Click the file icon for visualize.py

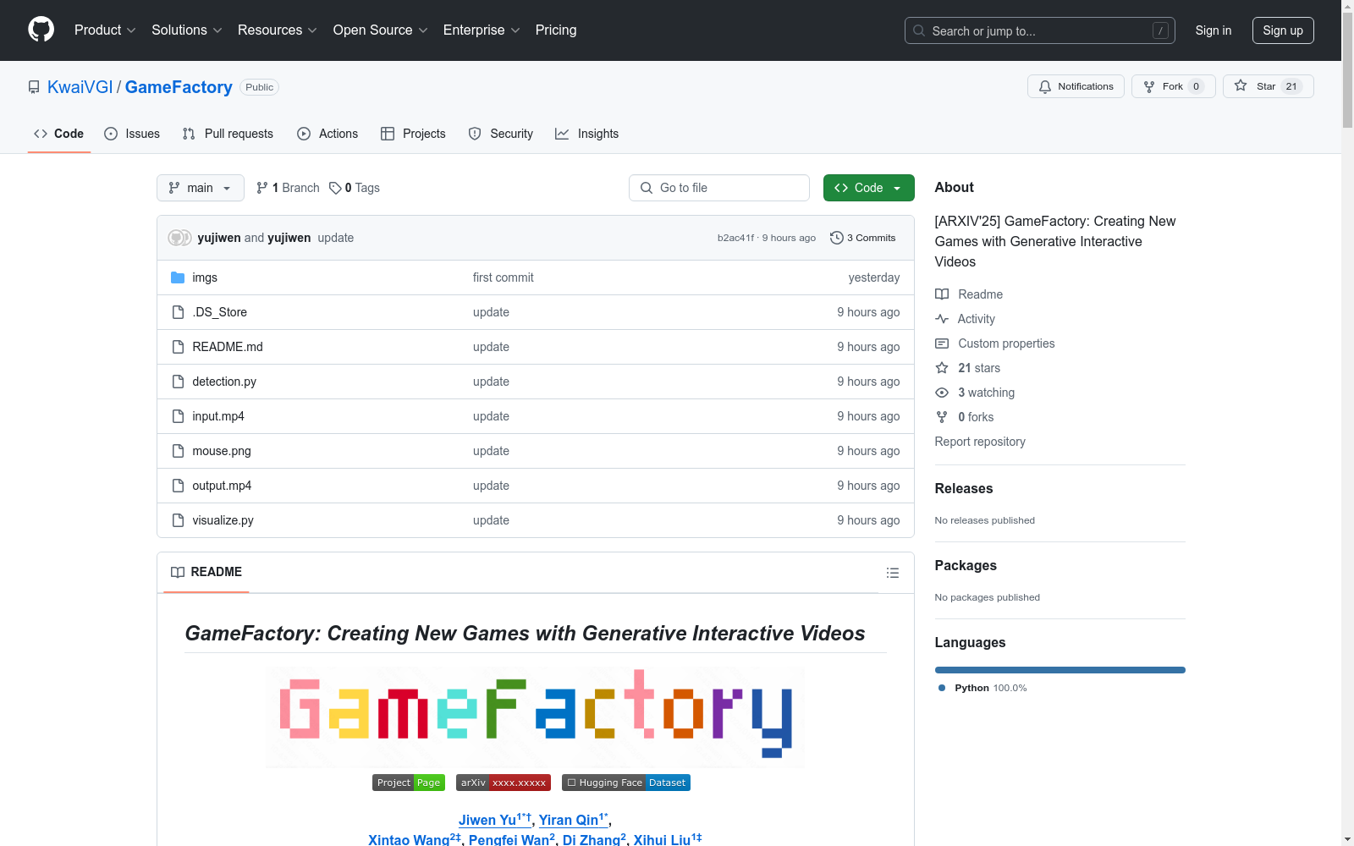(x=178, y=520)
